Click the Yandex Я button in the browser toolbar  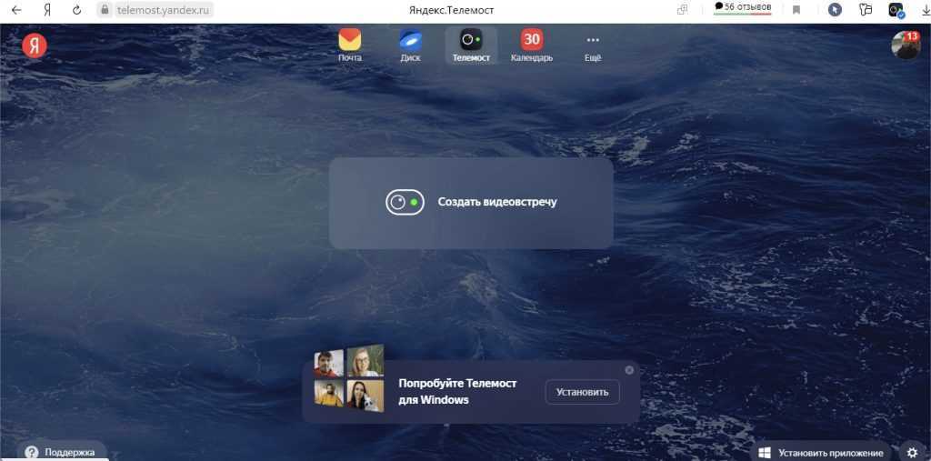tap(47, 10)
